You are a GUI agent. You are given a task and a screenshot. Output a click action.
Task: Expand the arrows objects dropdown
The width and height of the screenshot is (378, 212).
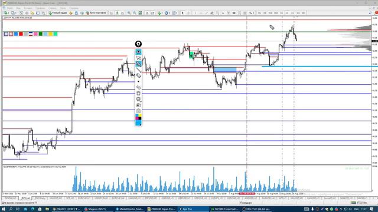253,13
